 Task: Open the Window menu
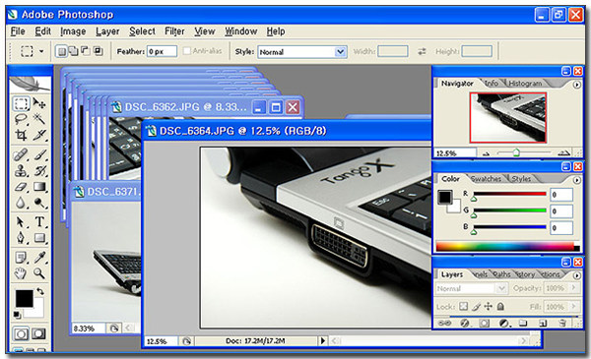241,31
